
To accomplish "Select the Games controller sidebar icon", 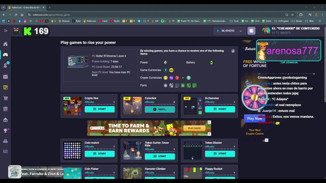I will point(5,55).
